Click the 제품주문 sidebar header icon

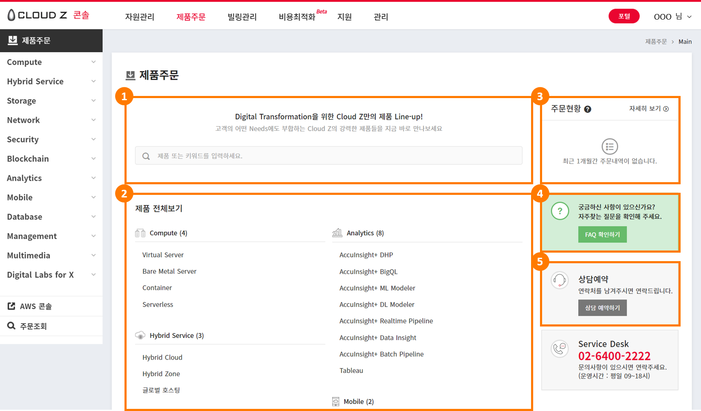(13, 40)
